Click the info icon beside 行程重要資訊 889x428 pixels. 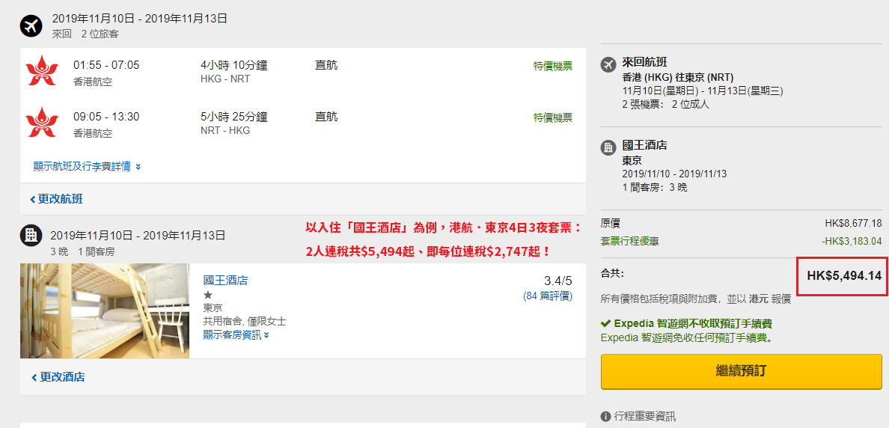point(605,417)
